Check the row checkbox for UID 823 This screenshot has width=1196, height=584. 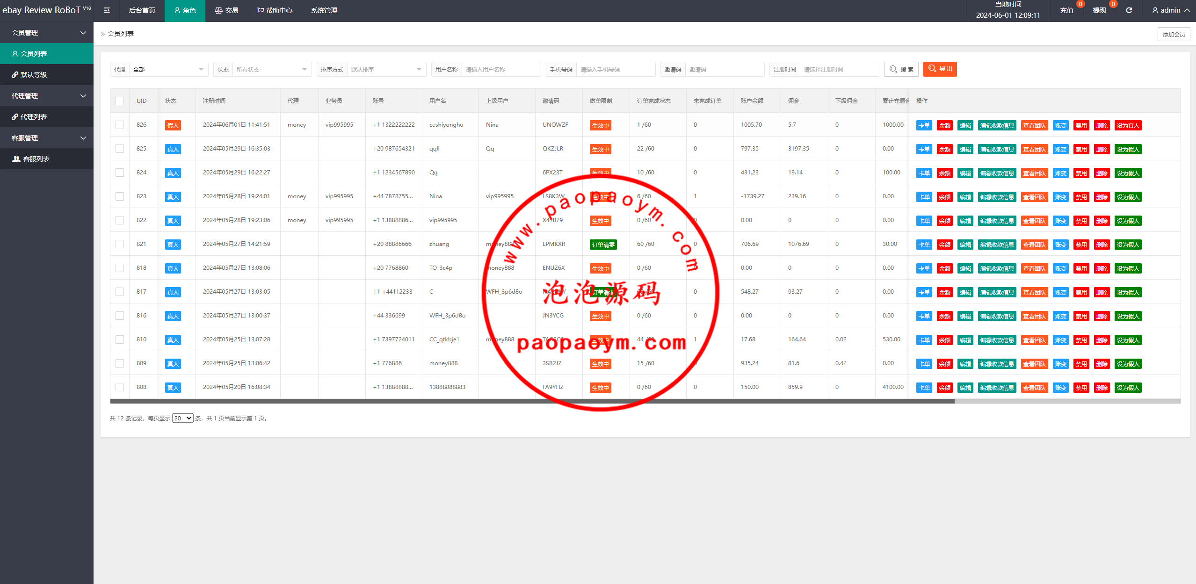pos(120,196)
